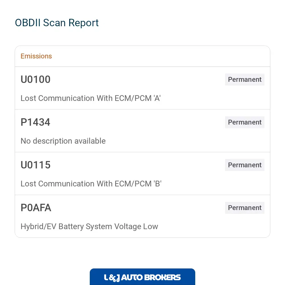Click the P0AFA trouble code
Viewport: 285px width, 285px height.
(36, 207)
